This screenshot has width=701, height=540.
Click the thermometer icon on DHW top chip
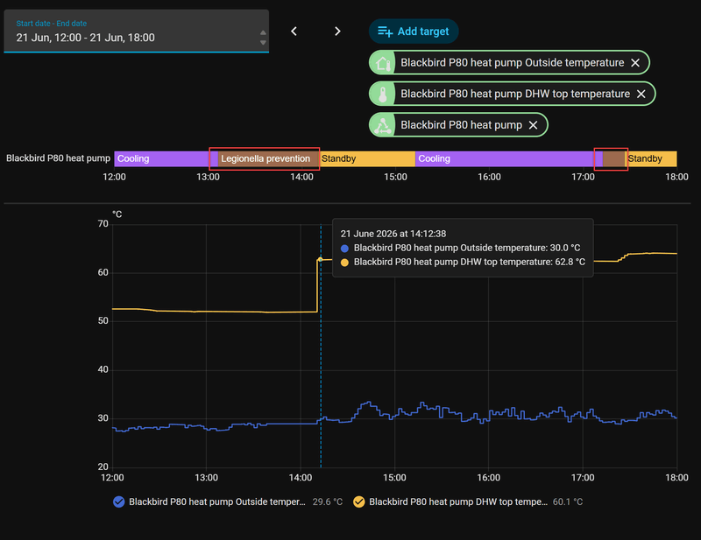pyautogui.click(x=383, y=94)
